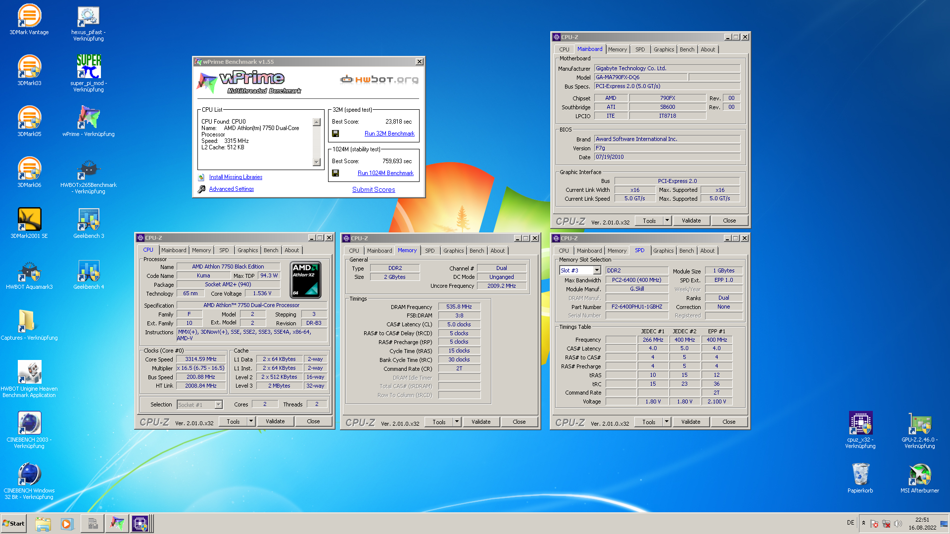This screenshot has width=950, height=534.
Task: Launch the MSI Afterburner icon
Action: tap(920, 478)
